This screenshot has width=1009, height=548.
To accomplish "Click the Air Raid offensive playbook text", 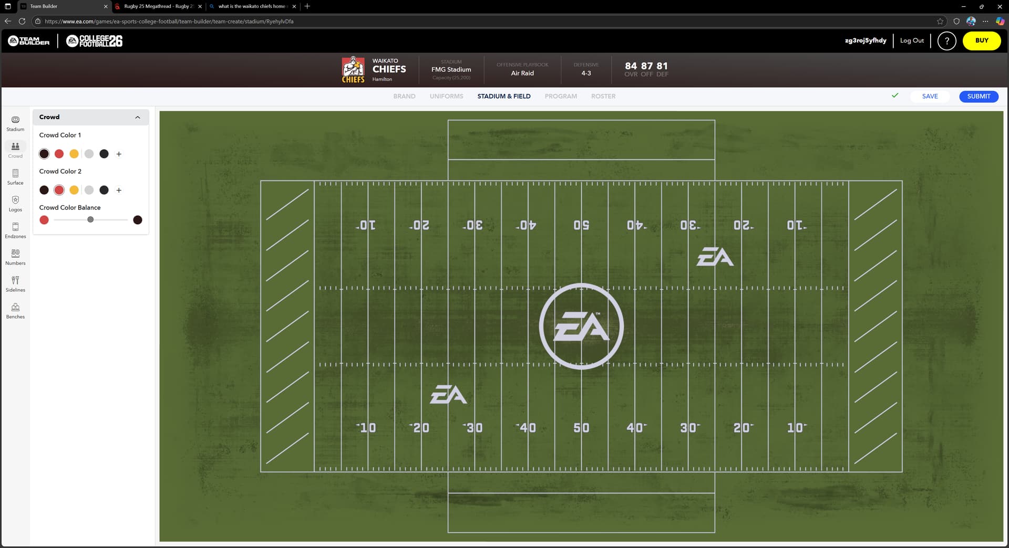I will 522,73.
